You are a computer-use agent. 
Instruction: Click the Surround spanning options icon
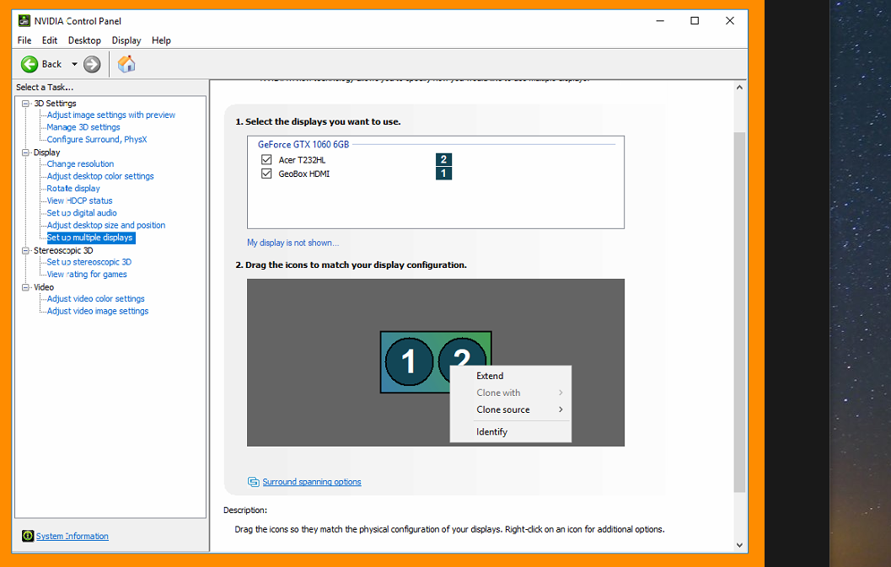click(x=253, y=482)
